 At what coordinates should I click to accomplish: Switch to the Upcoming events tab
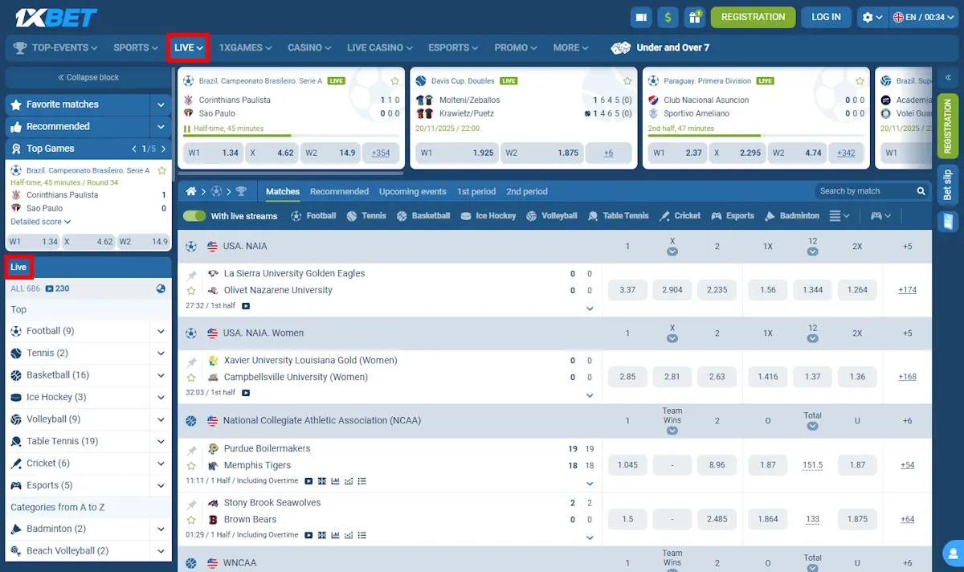(x=412, y=191)
